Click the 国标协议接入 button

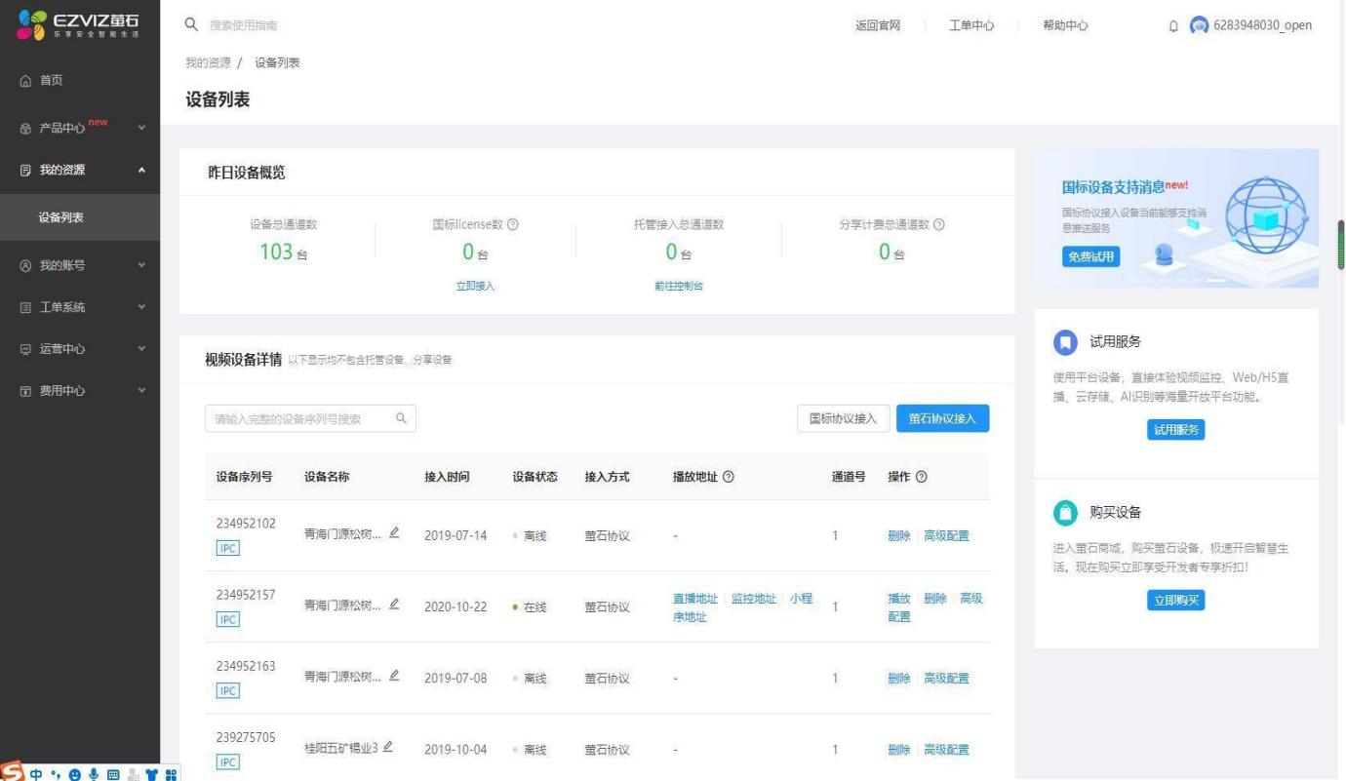[843, 418]
